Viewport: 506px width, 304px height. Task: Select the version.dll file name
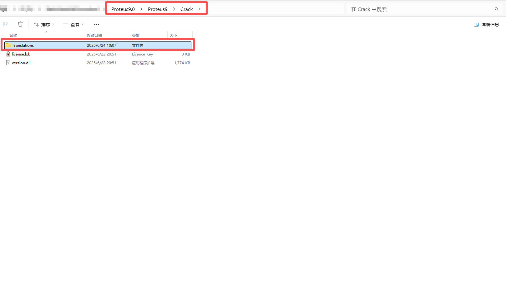tap(21, 63)
